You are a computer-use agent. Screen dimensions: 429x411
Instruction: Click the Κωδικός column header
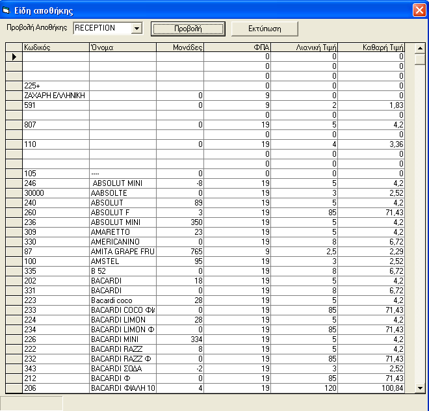coord(56,47)
